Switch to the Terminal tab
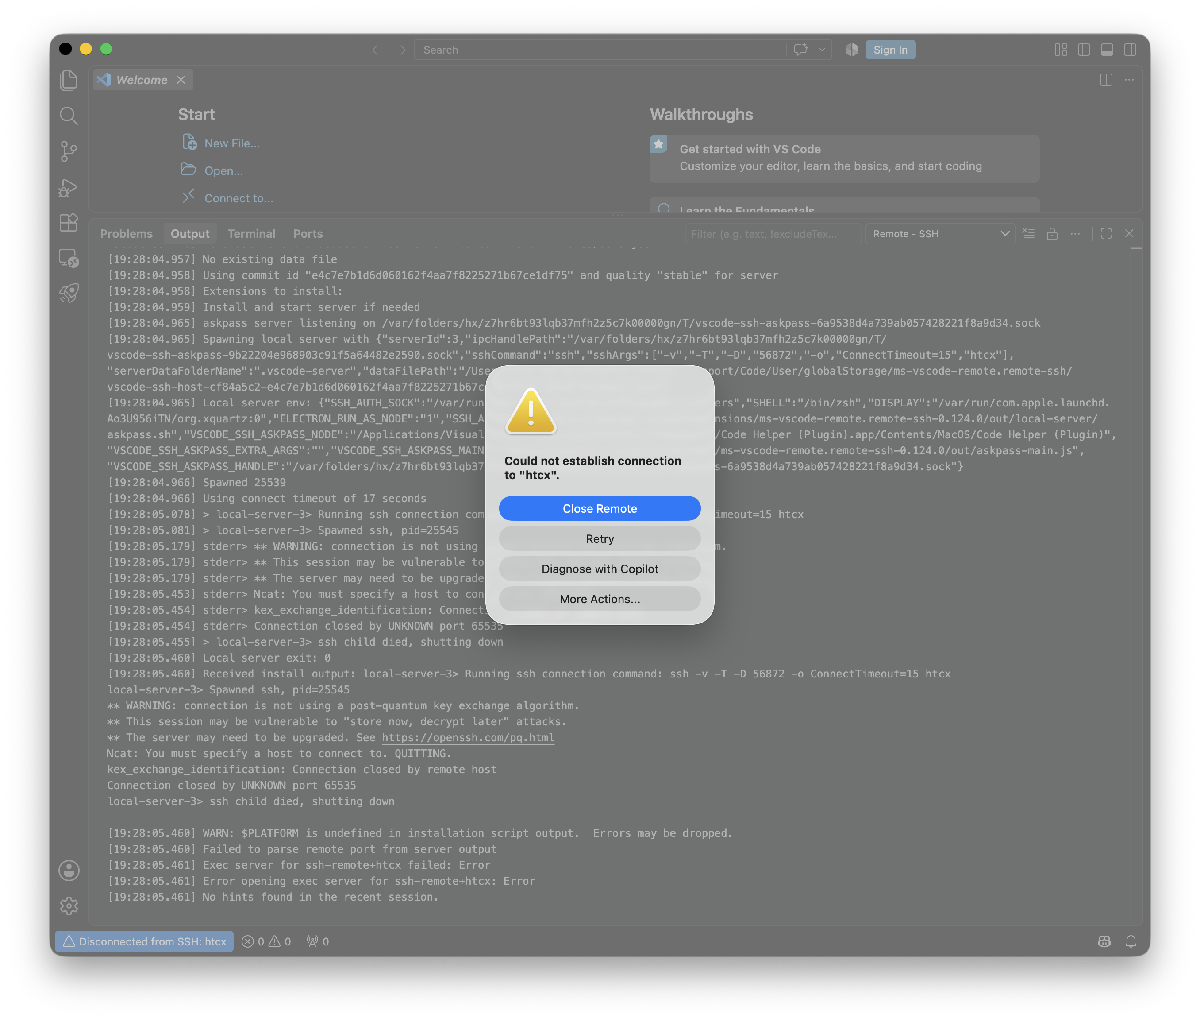The image size is (1200, 1022). coord(251,234)
